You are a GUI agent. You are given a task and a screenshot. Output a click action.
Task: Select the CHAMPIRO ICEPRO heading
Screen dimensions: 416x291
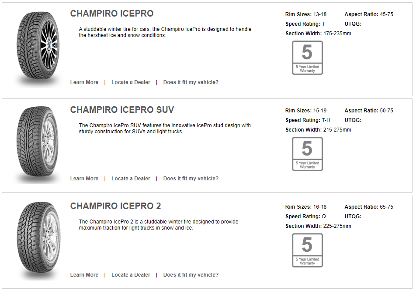point(112,14)
